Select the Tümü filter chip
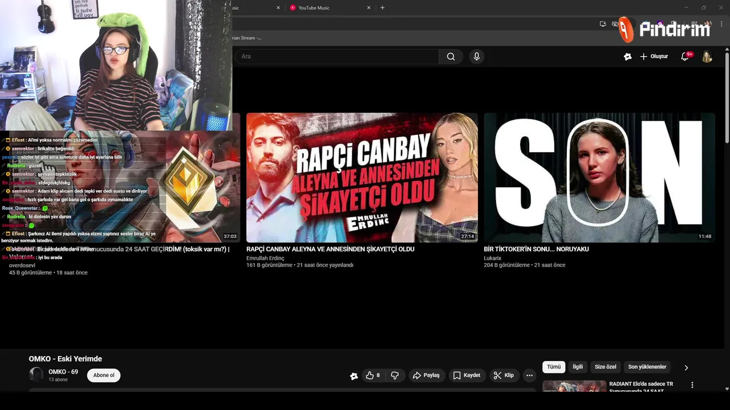This screenshot has height=410, width=730. pyautogui.click(x=554, y=367)
